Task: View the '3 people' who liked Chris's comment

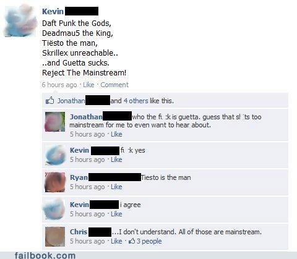Action: click(x=149, y=241)
